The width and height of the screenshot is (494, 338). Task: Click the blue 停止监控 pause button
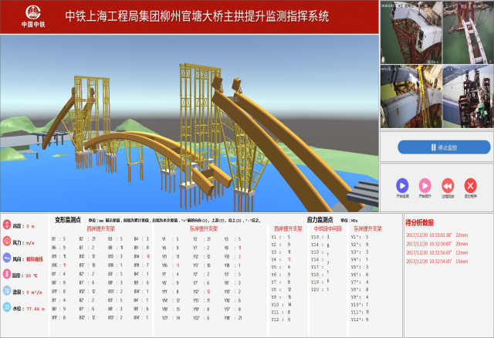coord(444,147)
